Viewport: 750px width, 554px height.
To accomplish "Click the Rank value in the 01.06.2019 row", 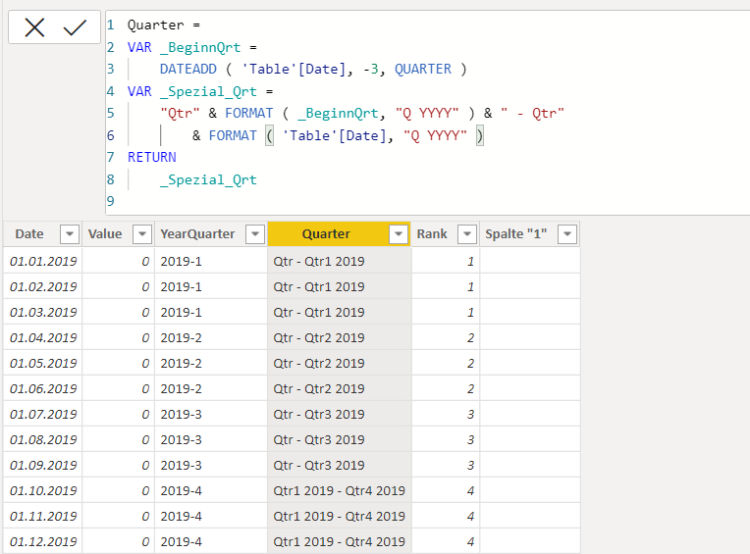I will tap(445, 388).
